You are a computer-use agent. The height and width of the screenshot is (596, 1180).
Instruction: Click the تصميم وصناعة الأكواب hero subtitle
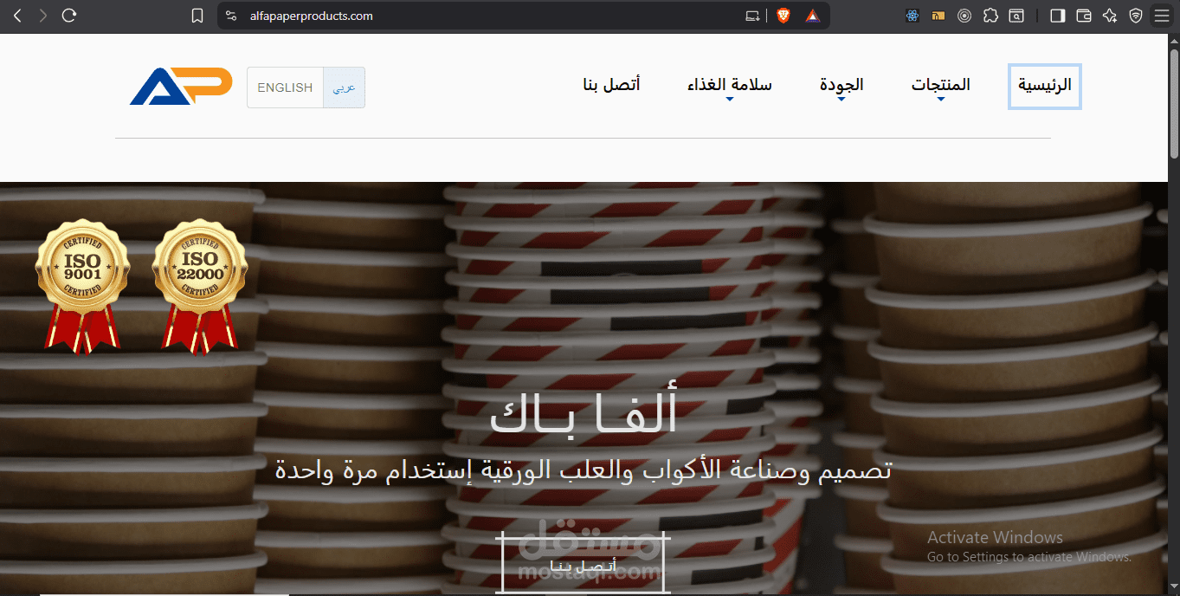pyautogui.click(x=584, y=471)
